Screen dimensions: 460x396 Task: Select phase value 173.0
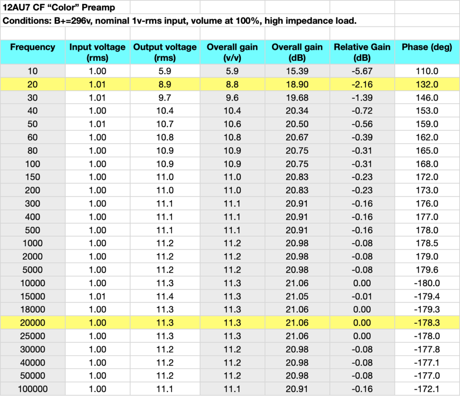[427, 190]
